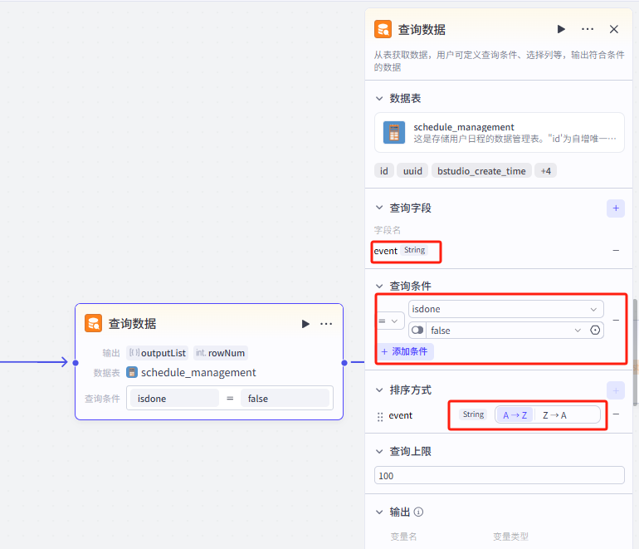The width and height of the screenshot is (639, 549).
Task: Toggle the boolean switch beside false
Action: 417,331
